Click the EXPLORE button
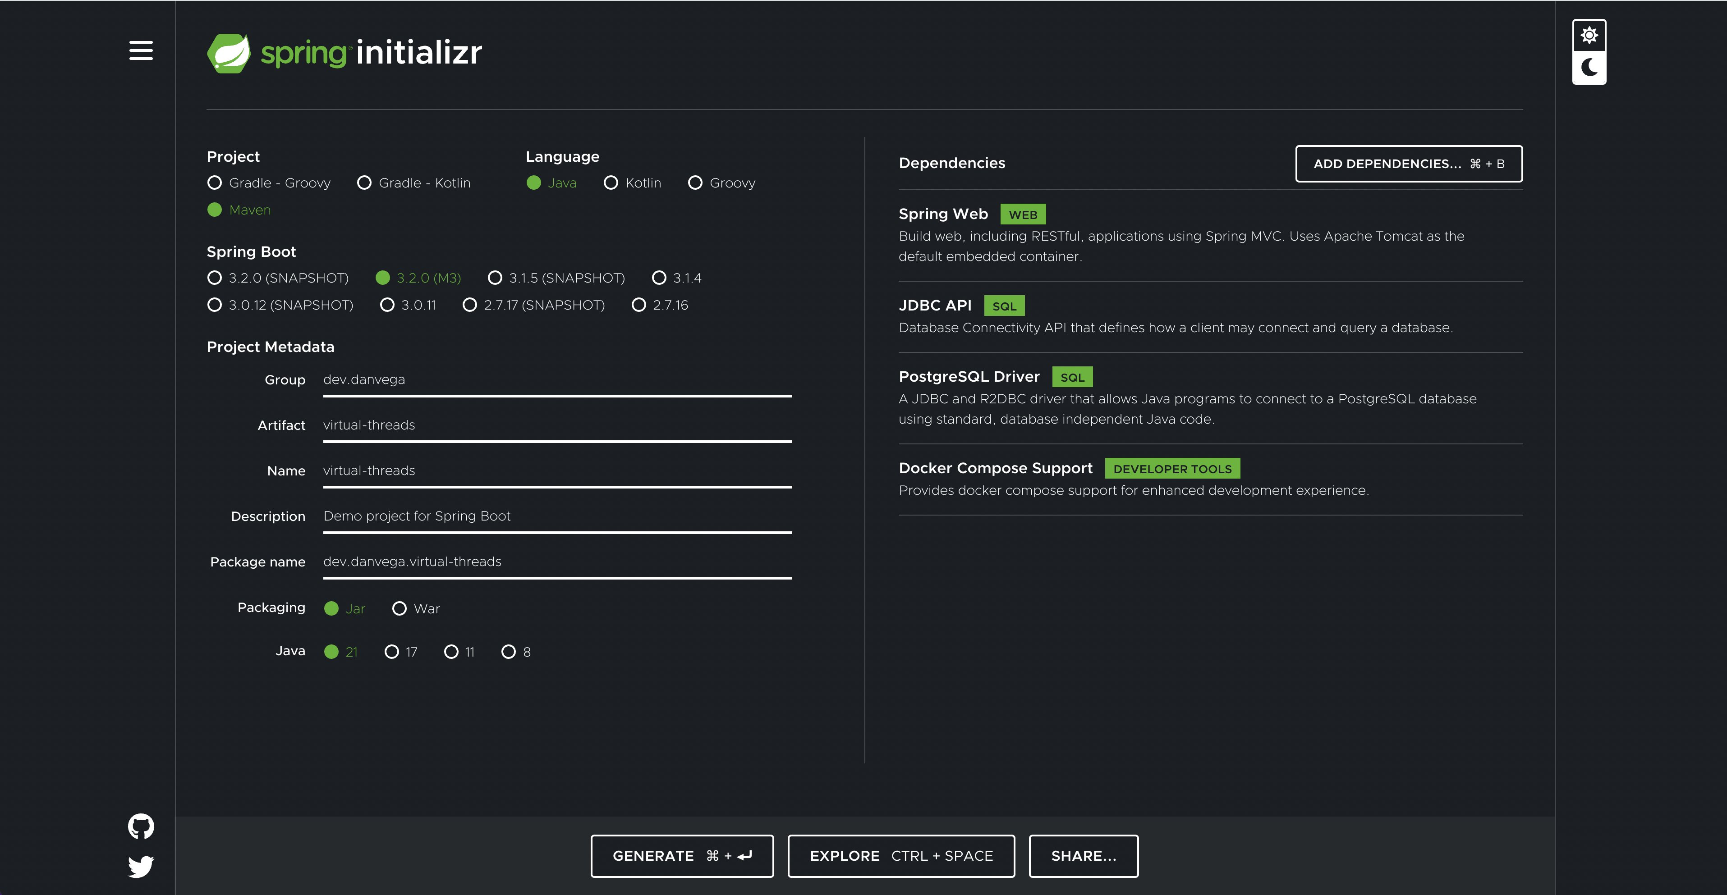Screen dimensions: 1727x895 901,855
